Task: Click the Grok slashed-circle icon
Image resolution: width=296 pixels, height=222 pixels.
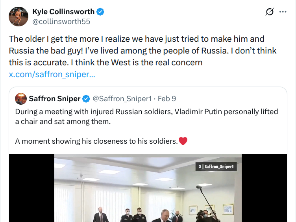Action: (270, 12)
